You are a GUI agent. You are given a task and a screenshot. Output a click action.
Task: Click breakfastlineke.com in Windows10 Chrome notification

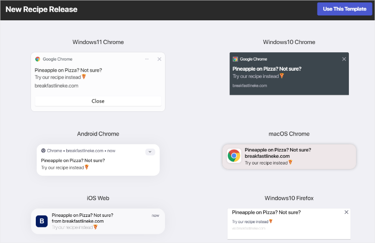(x=250, y=86)
